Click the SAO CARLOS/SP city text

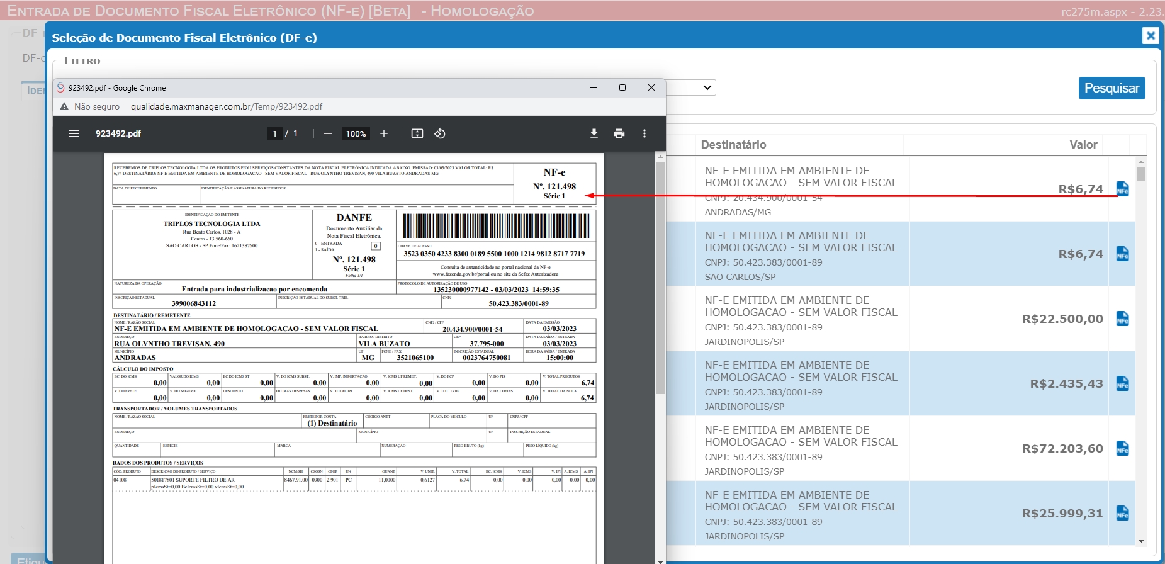click(740, 277)
